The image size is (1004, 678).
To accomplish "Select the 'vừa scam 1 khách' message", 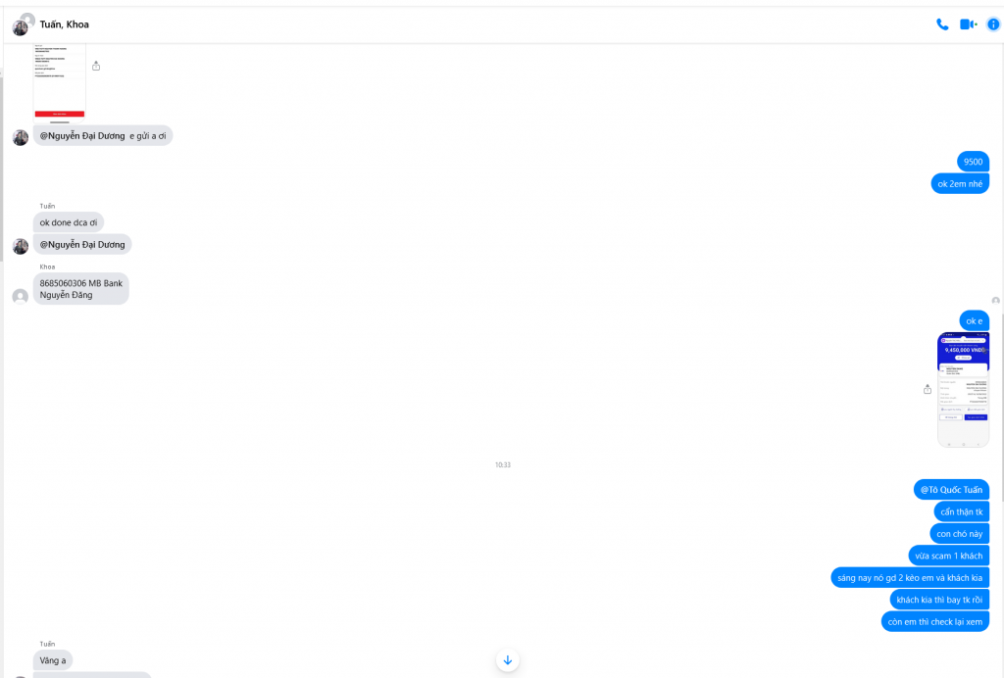I will click(x=948, y=556).
